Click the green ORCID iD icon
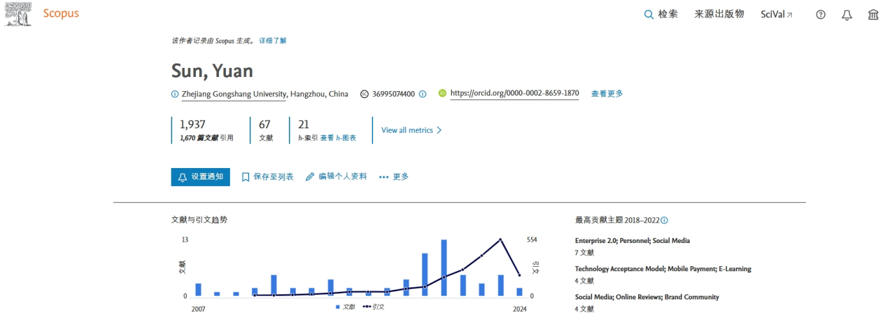The width and height of the screenshot is (890, 320). point(442,94)
